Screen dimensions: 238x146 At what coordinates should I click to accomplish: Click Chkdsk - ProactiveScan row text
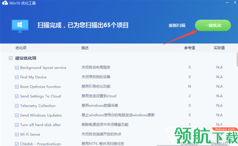click(x=40, y=144)
